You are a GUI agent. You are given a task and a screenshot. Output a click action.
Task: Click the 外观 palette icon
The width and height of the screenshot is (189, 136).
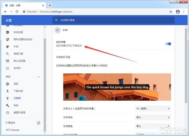coord(8,47)
